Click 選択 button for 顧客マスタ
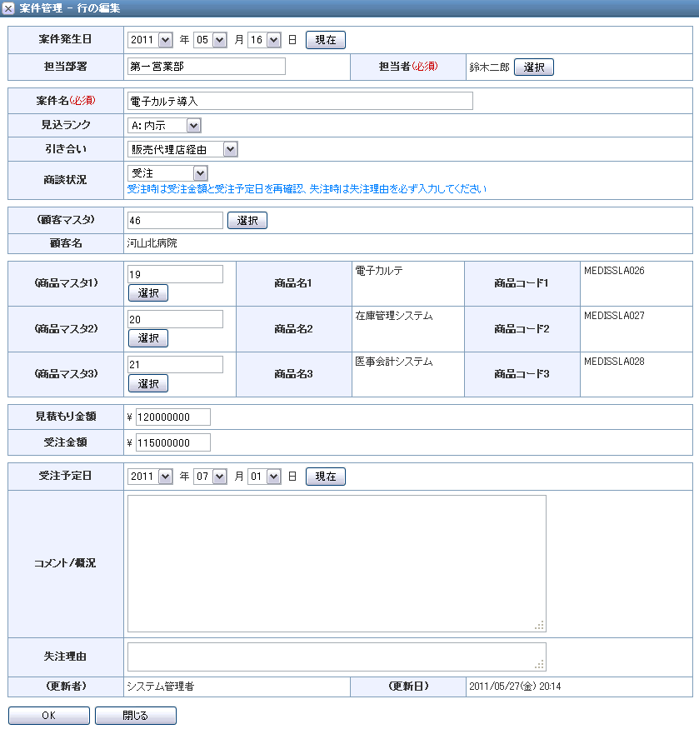The width and height of the screenshot is (699, 729). coord(247,221)
